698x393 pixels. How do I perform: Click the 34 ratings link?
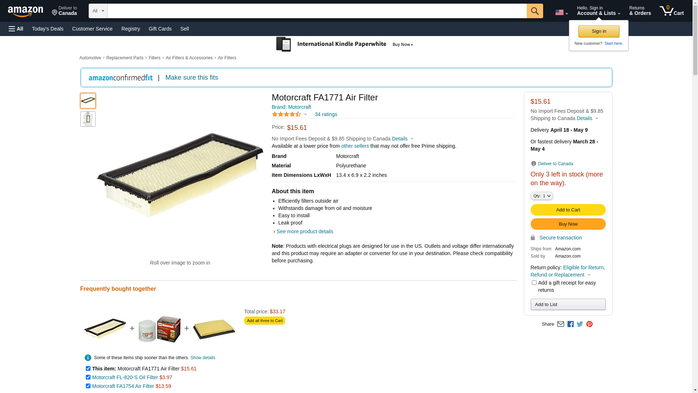(326, 114)
